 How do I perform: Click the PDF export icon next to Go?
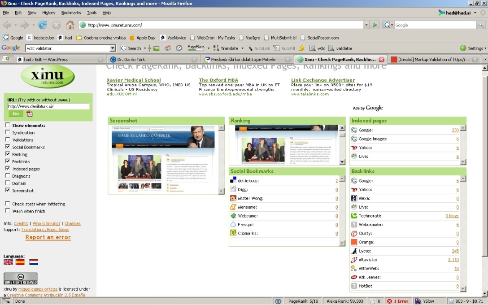(x=29, y=114)
